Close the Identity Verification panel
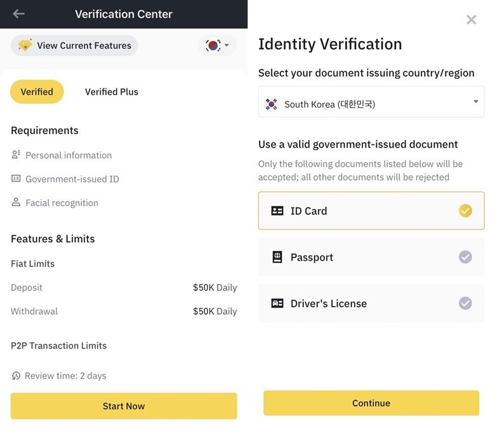The image size is (495, 426). (472, 20)
